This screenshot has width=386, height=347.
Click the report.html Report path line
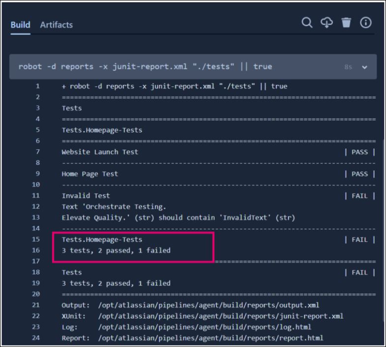click(x=192, y=338)
